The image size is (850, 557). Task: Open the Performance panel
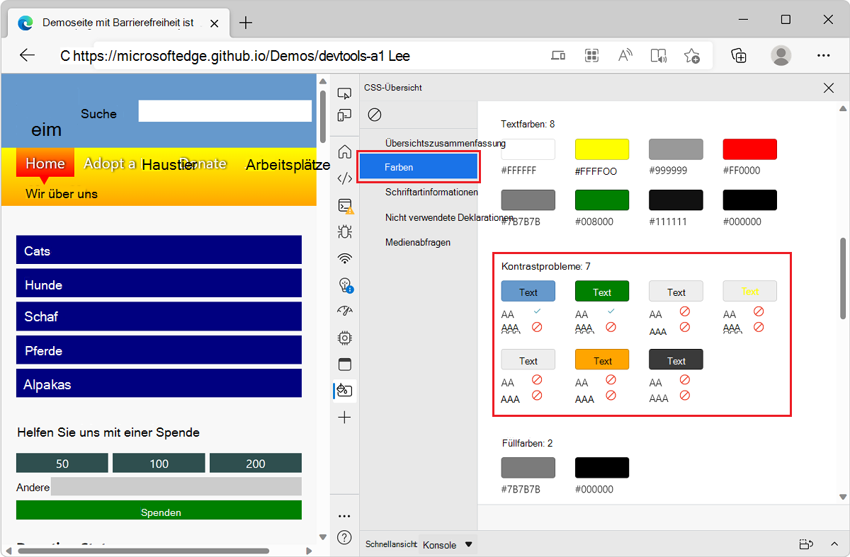coord(344,310)
